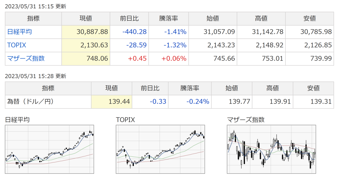Viewport: 341px width, 178px height.
Task: Click the TOPIX index link
Action: [17, 45]
